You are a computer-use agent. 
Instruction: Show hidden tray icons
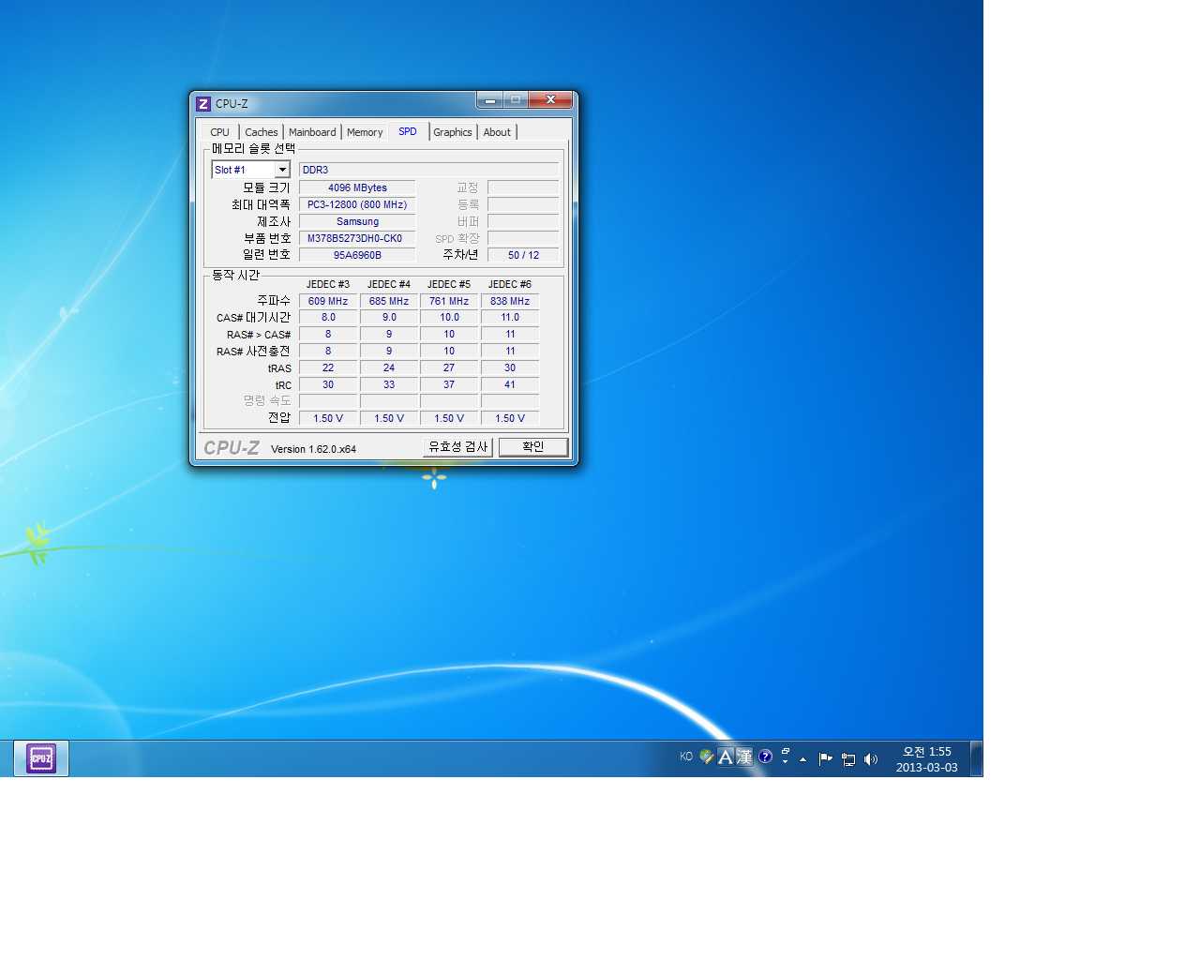click(x=803, y=759)
